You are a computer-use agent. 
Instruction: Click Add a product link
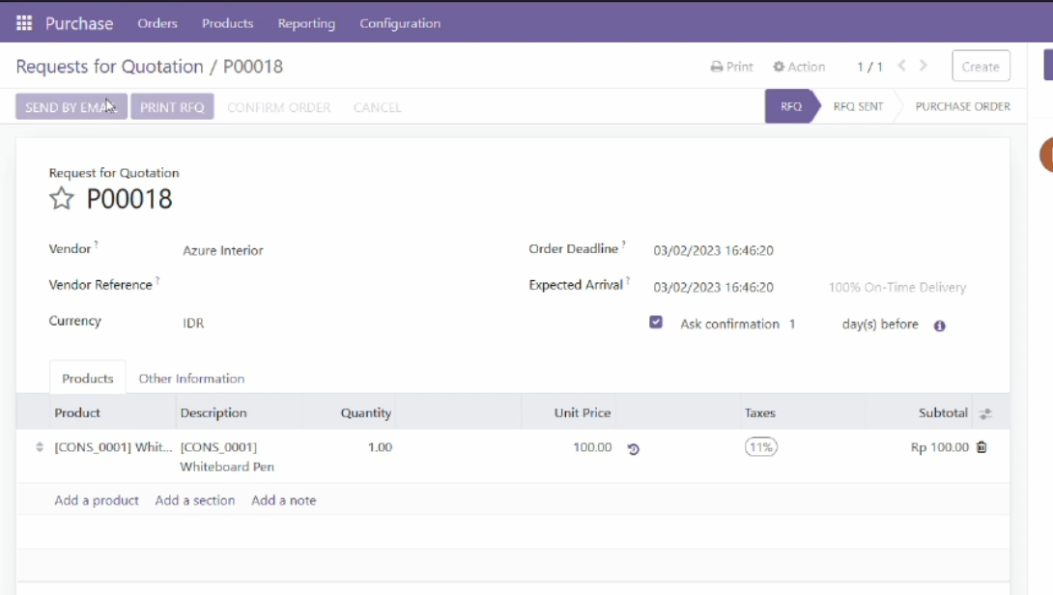pyautogui.click(x=96, y=500)
